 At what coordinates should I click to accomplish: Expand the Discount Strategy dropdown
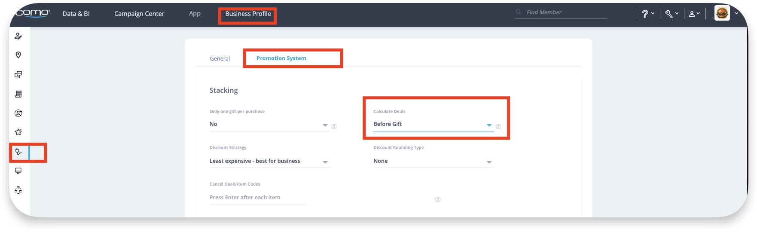(269, 161)
